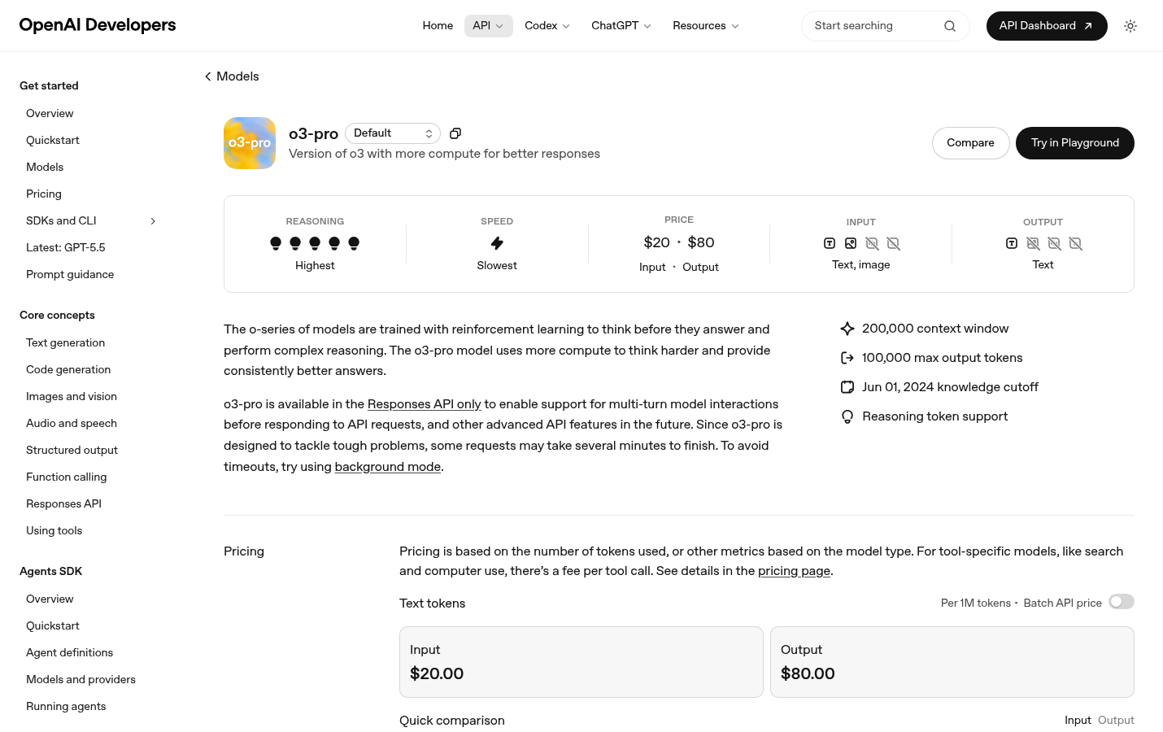This screenshot has width=1163, height=732.
Task: Switch quick comparison to Output
Action: [x=1116, y=721]
